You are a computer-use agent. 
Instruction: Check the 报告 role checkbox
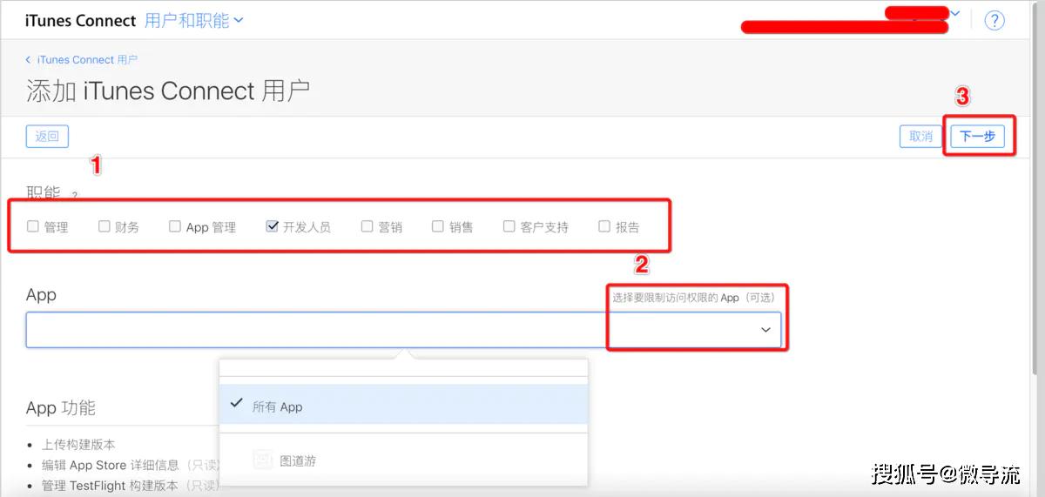coord(604,226)
